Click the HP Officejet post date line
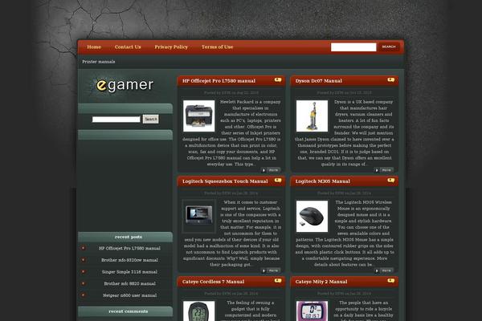482x321 pixels. click(231, 93)
